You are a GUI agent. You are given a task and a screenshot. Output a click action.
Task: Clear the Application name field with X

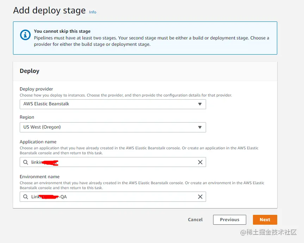coord(200,162)
